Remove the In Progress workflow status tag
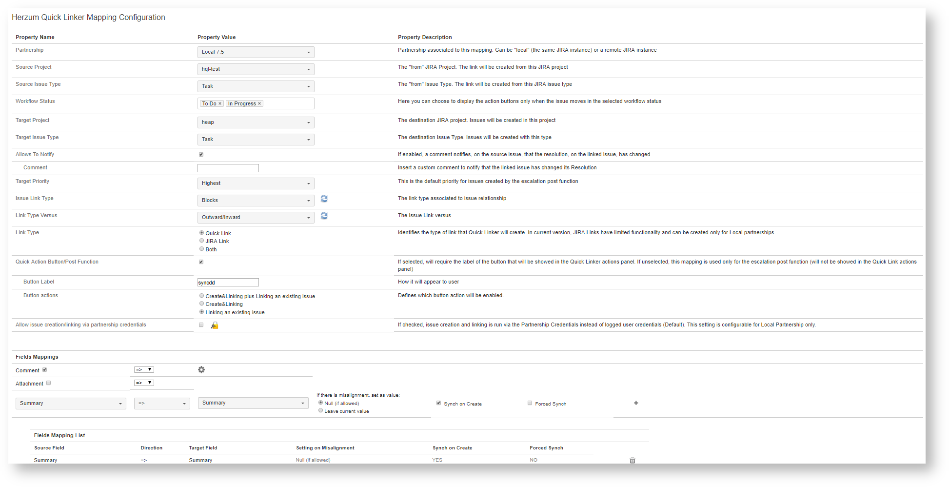The width and height of the screenshot is (949, 487). point(259,103)
